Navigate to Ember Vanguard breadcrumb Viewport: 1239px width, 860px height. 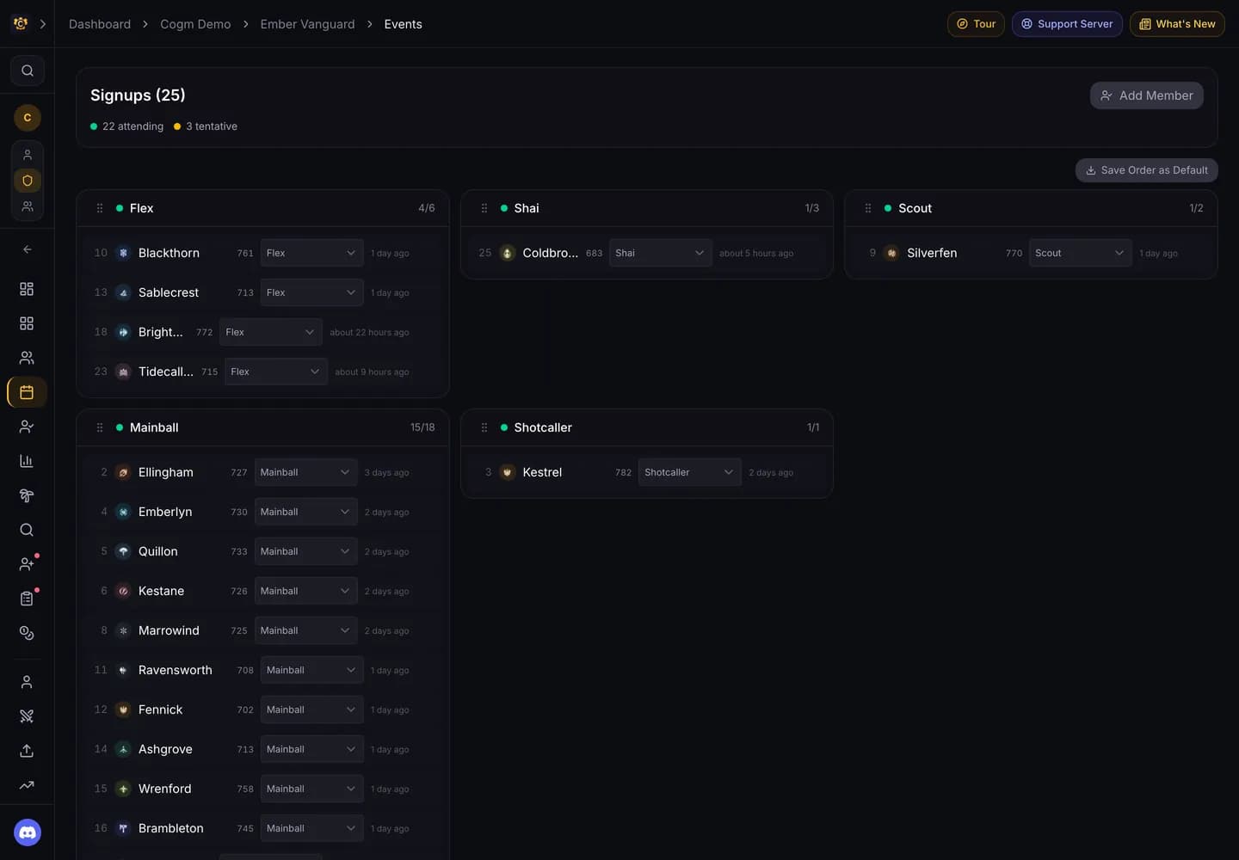[x=307, y=24]
